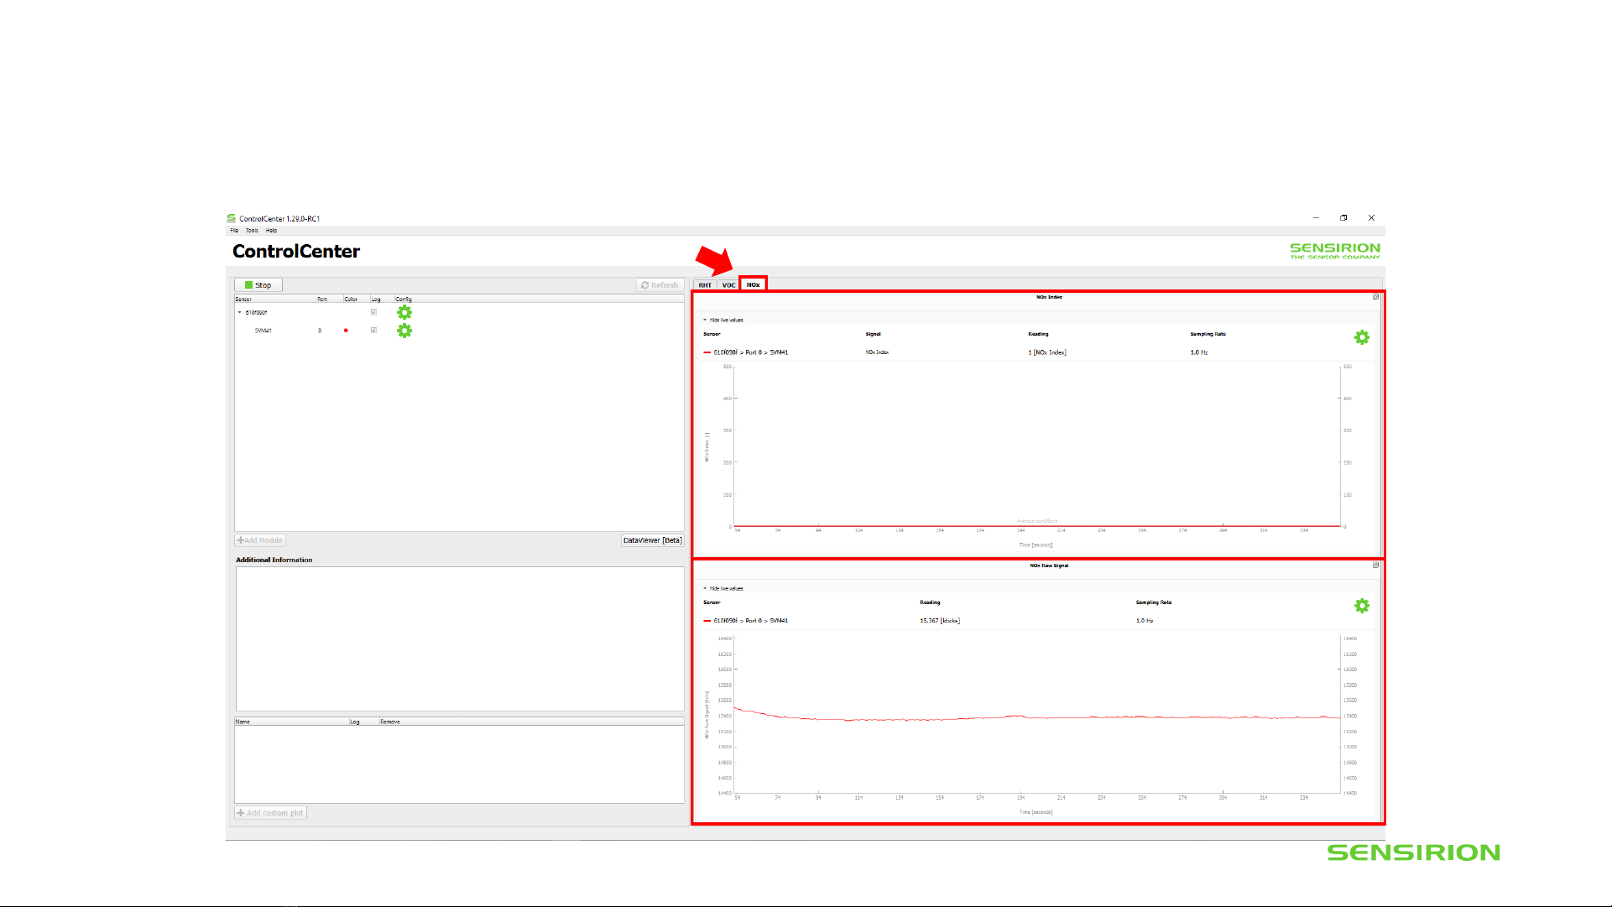Click the Add Module plus icon

[241, 540]
